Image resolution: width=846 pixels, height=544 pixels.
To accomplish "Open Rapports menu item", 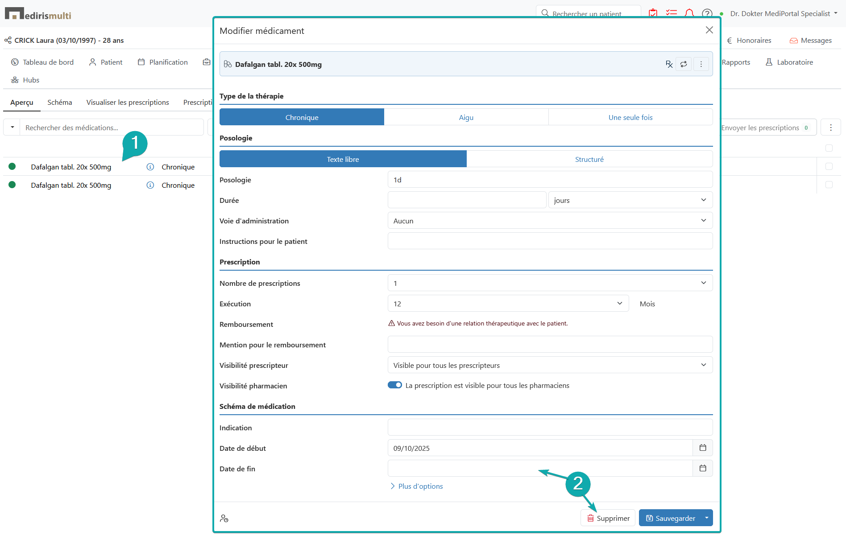I will (736, 62).
